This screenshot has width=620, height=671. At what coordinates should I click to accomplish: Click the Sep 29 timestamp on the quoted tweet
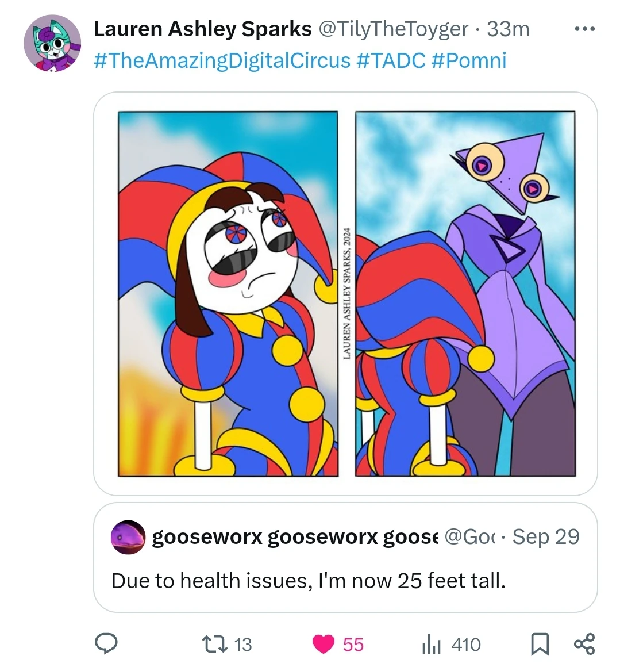pos(546,536)
